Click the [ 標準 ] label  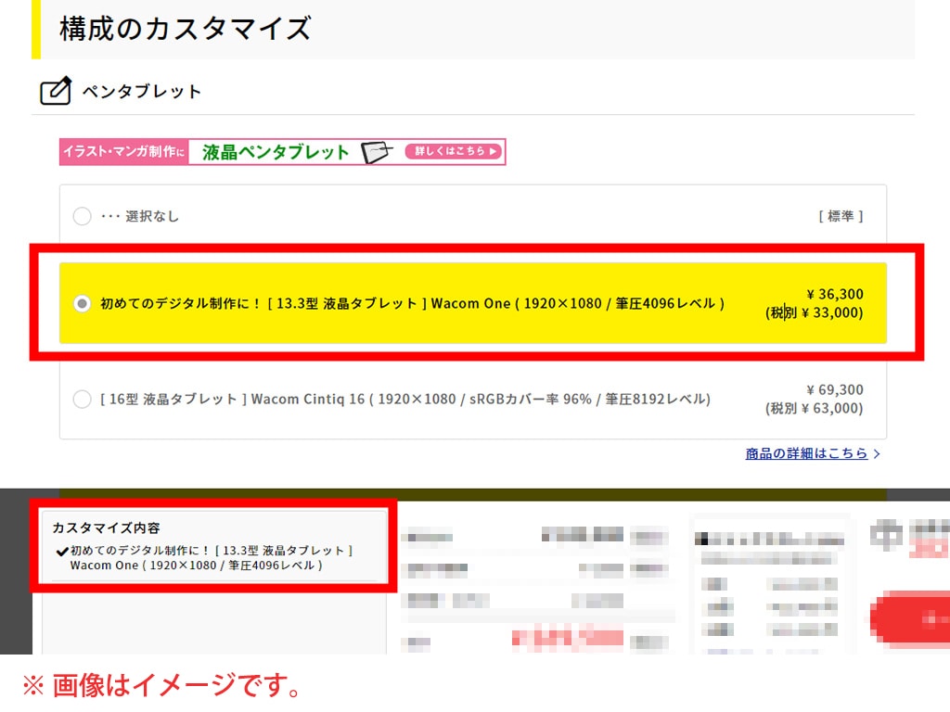pos(841,216)
